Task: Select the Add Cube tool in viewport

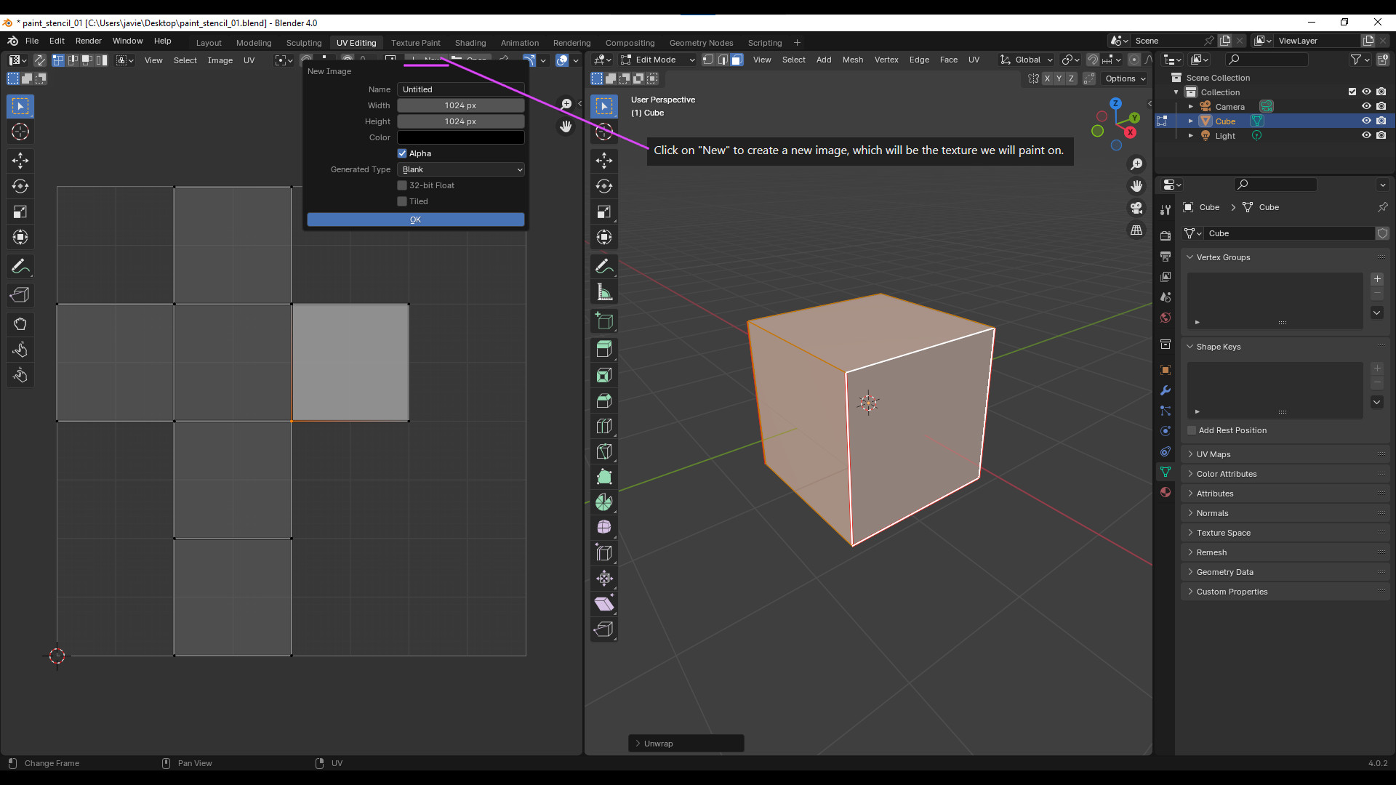Action: pyautogui.click(x=604, y=321)
